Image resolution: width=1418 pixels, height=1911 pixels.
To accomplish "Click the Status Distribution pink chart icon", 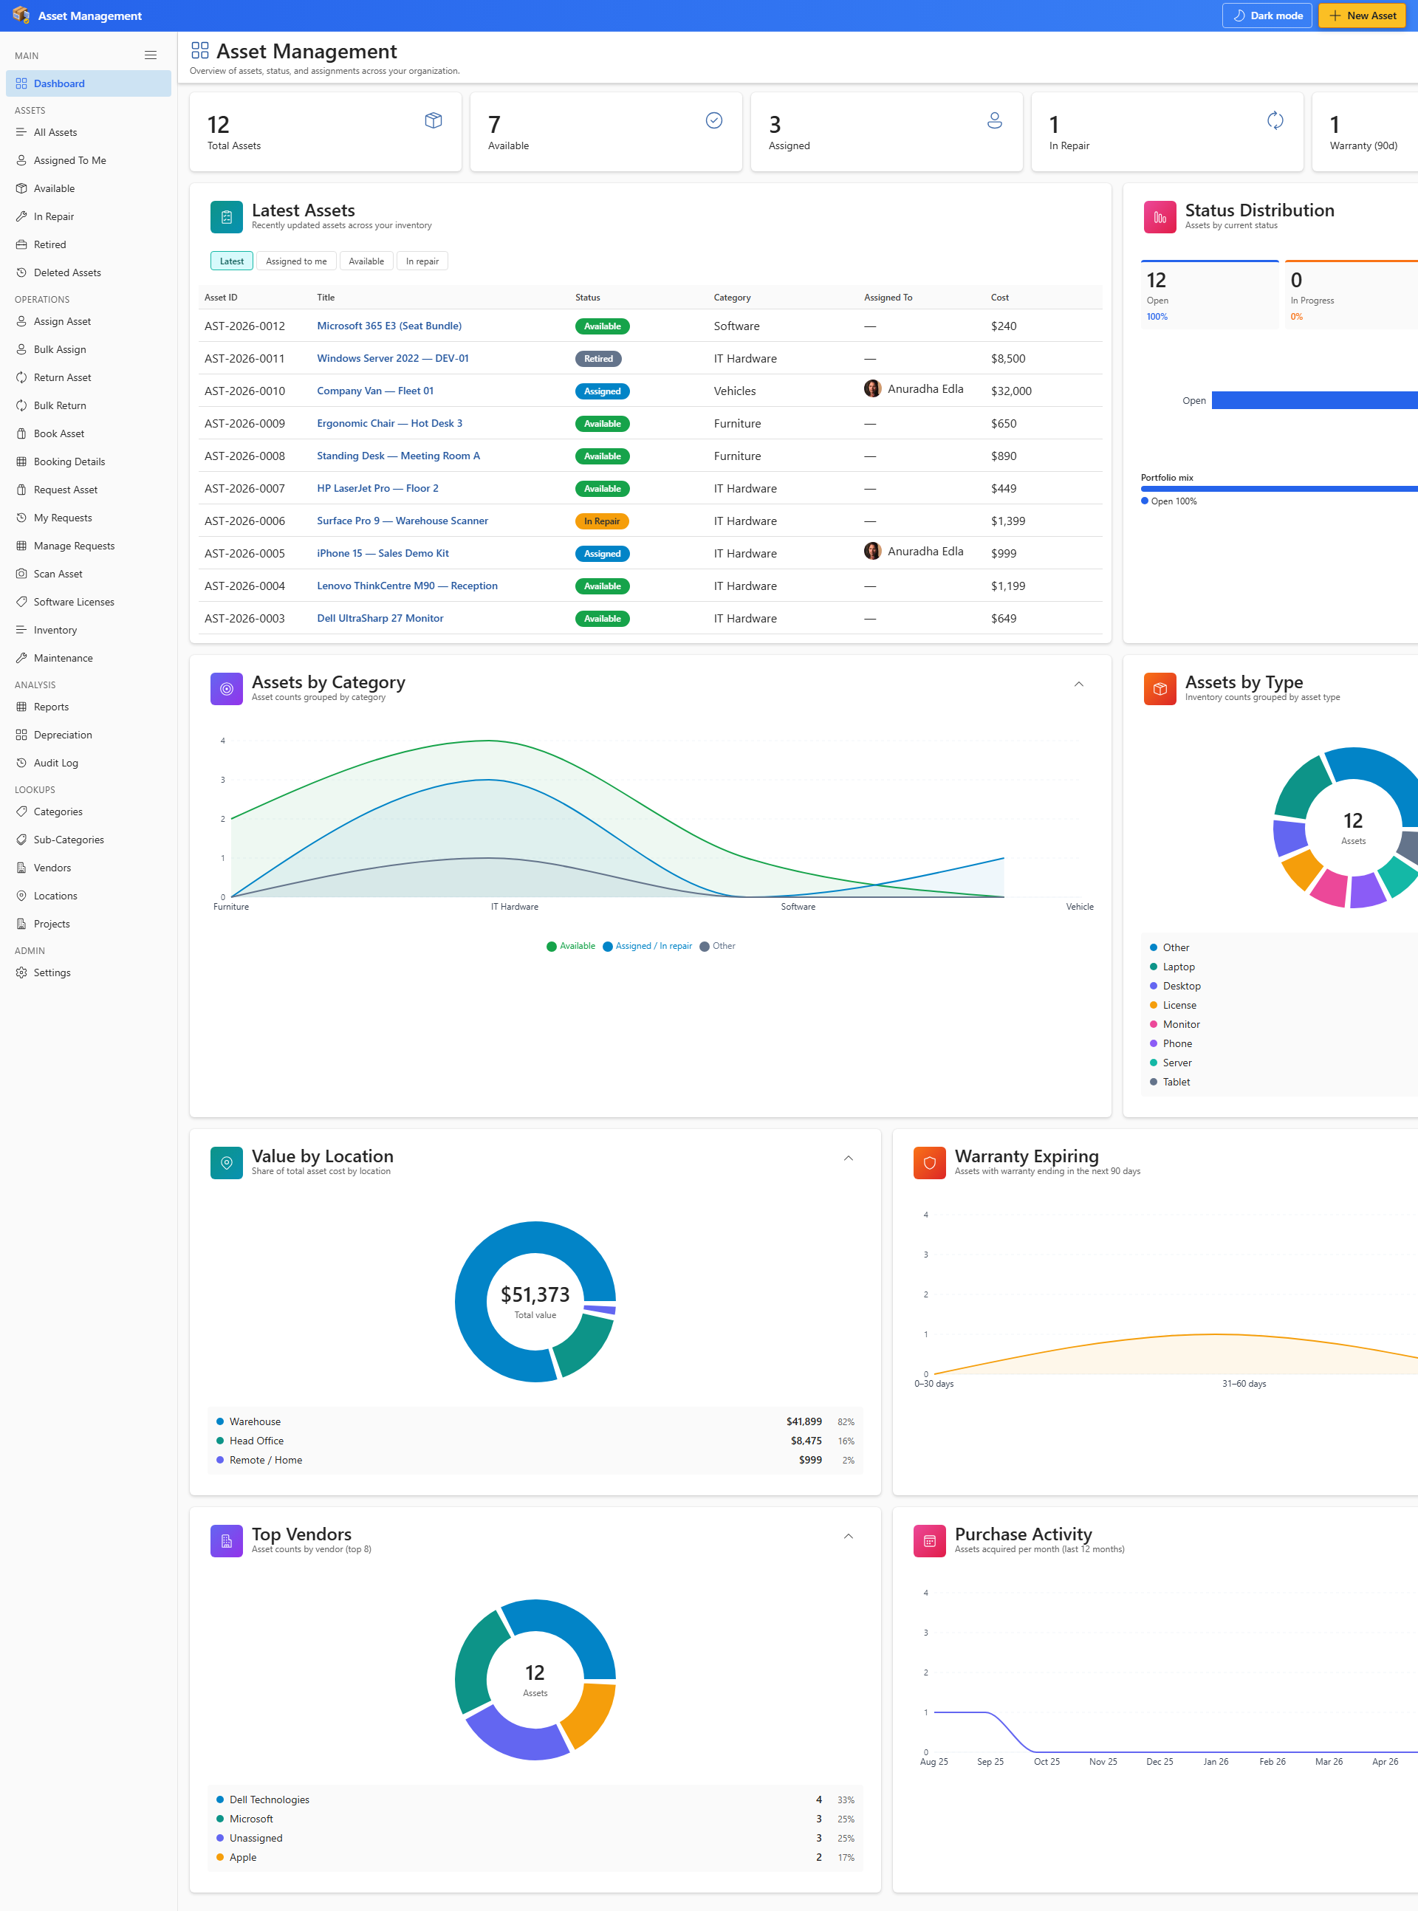I will click(1160, 217).
